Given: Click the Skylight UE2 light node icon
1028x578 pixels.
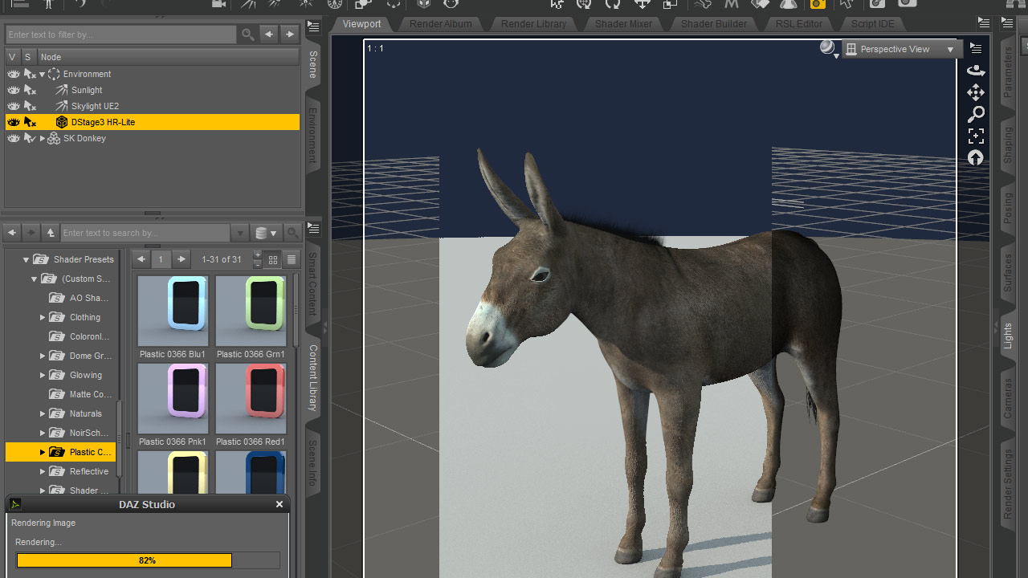Looking at the screenshot, I should tap(62, 106).
